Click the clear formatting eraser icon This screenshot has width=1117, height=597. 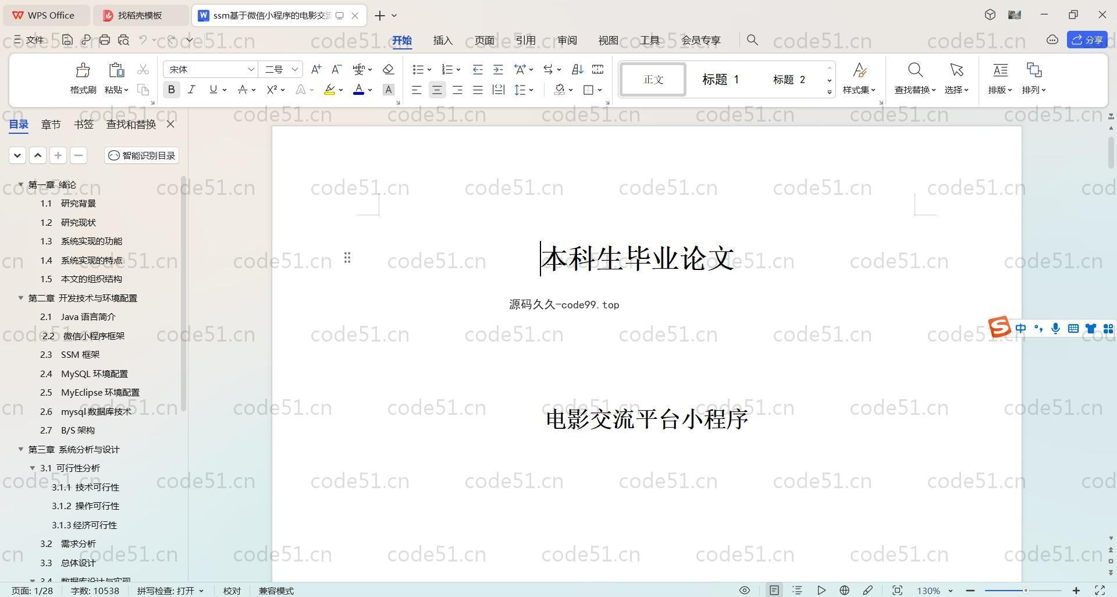(x=388, y=69)
